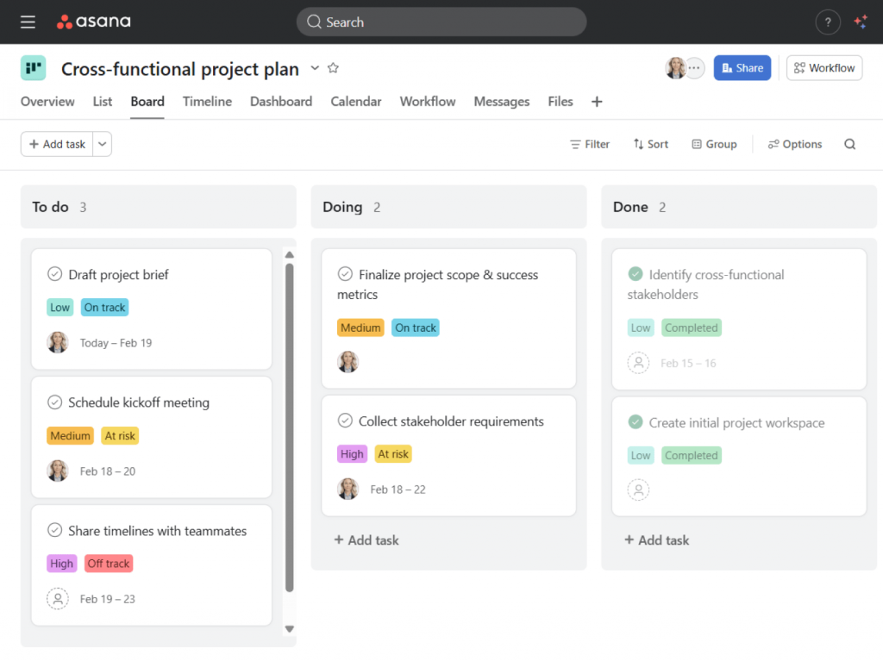The image size is (883, 661).
Task: Expand the project title dropdown chevron
Action: (x=315, y=68)
